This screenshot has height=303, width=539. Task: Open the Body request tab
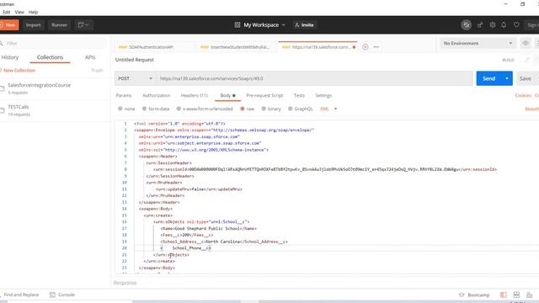(x=227, y=95)
